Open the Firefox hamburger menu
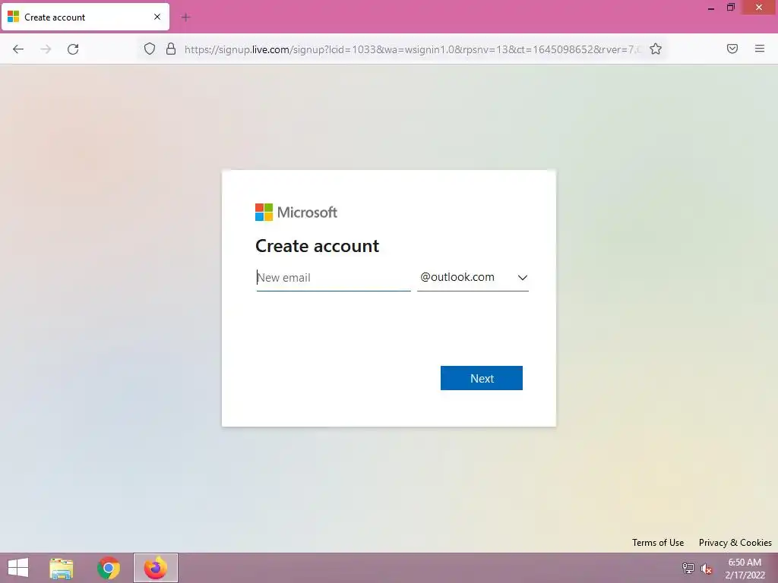Screen dimensions: 778x583 tap(759, 49)
